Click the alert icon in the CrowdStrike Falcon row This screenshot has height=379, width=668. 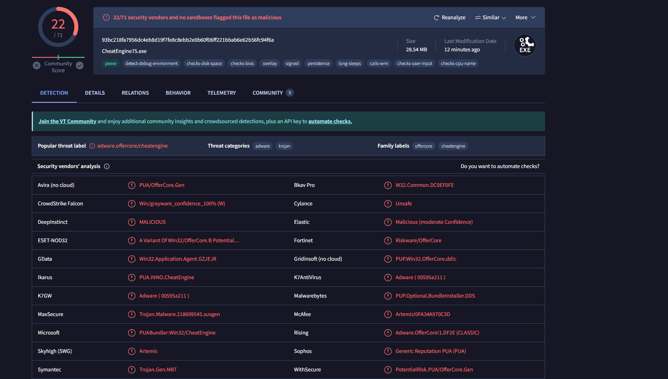[132, 204]
